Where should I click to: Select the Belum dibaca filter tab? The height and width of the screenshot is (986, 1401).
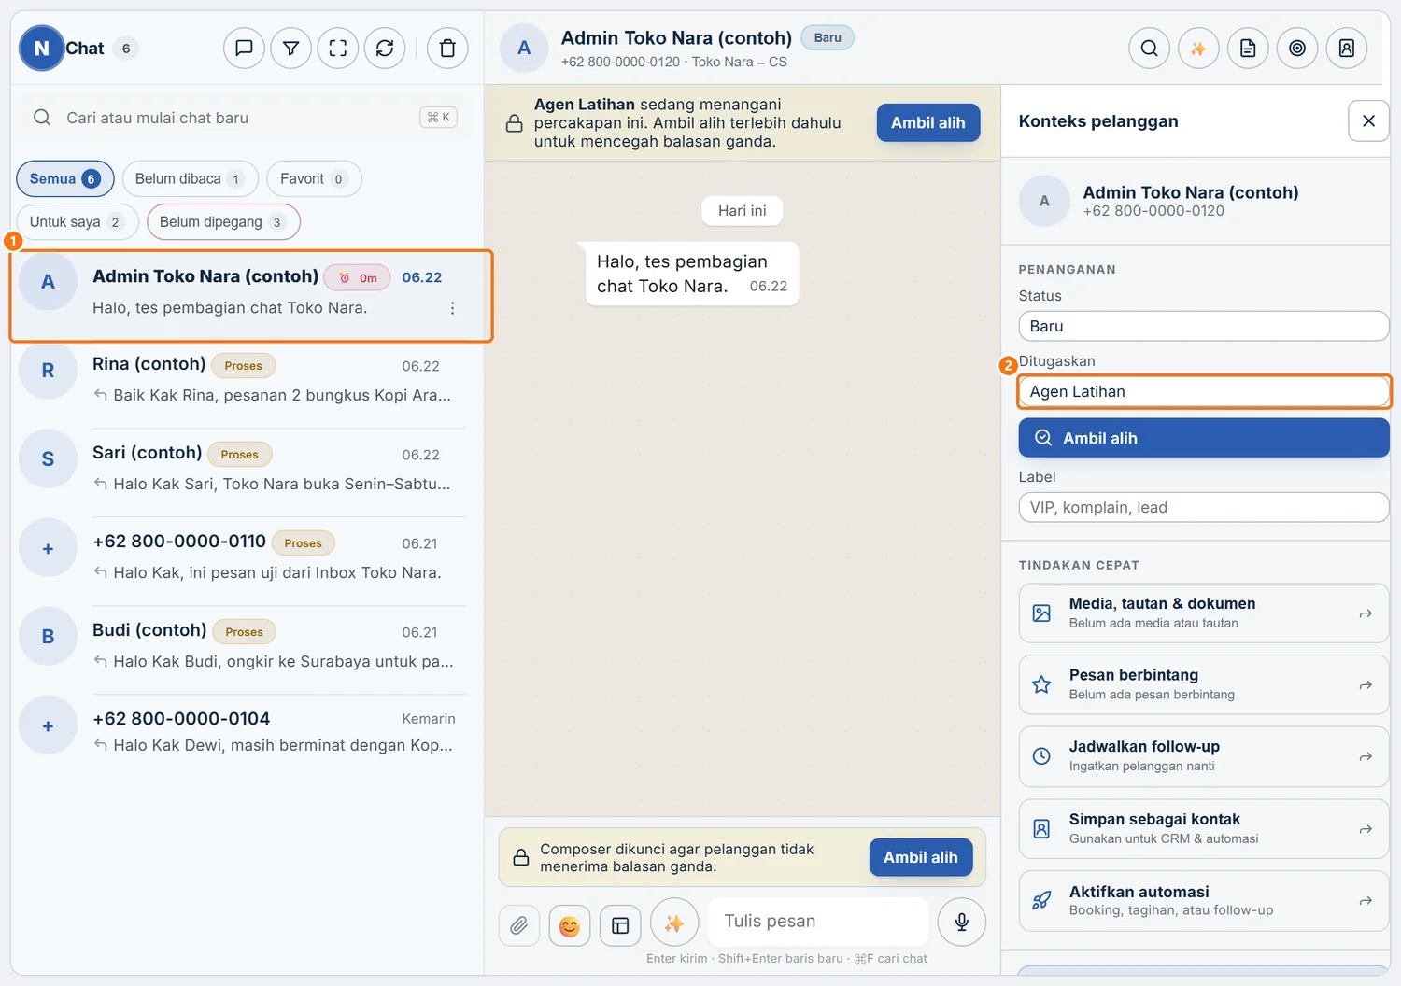coord(190,178)
